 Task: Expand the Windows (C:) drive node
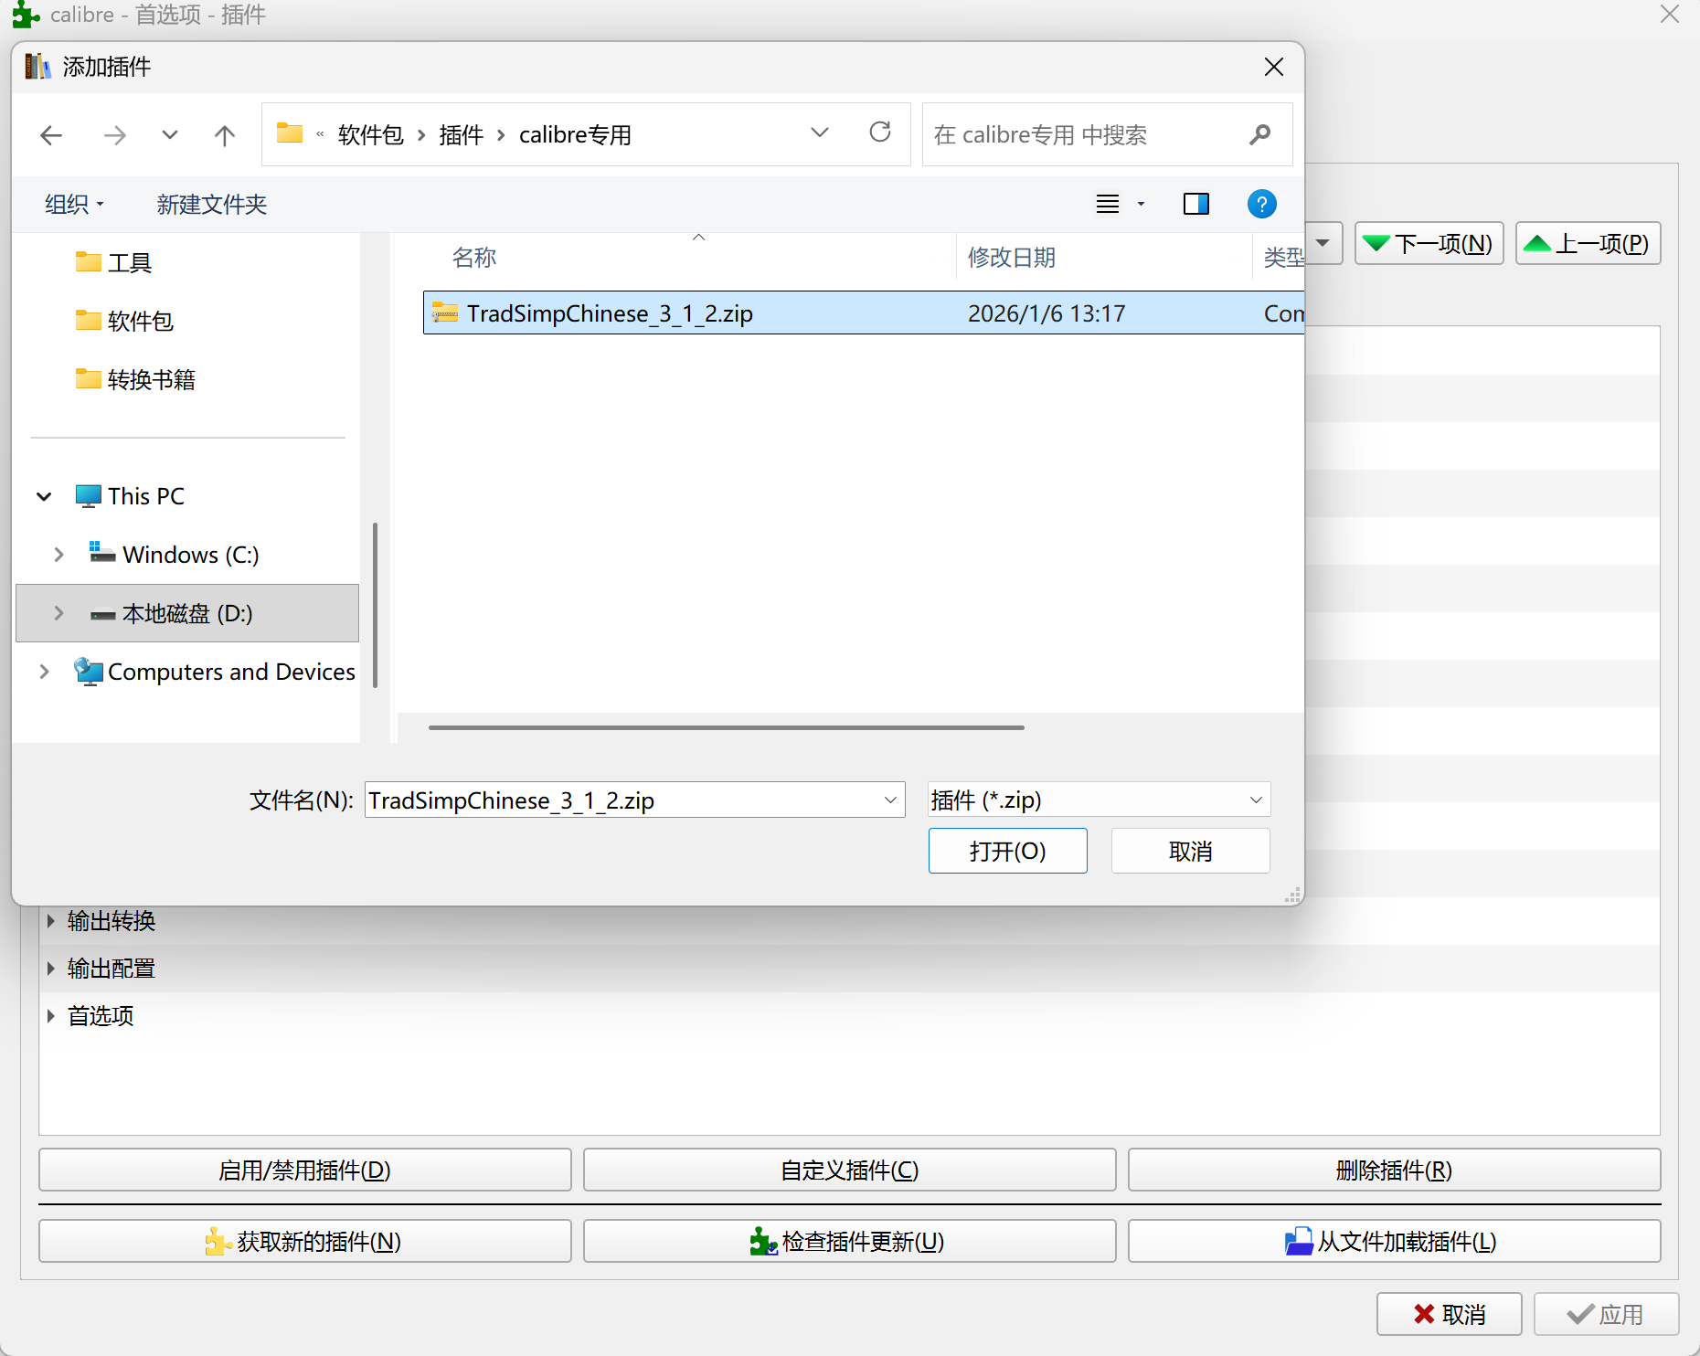tap(59, 555)
